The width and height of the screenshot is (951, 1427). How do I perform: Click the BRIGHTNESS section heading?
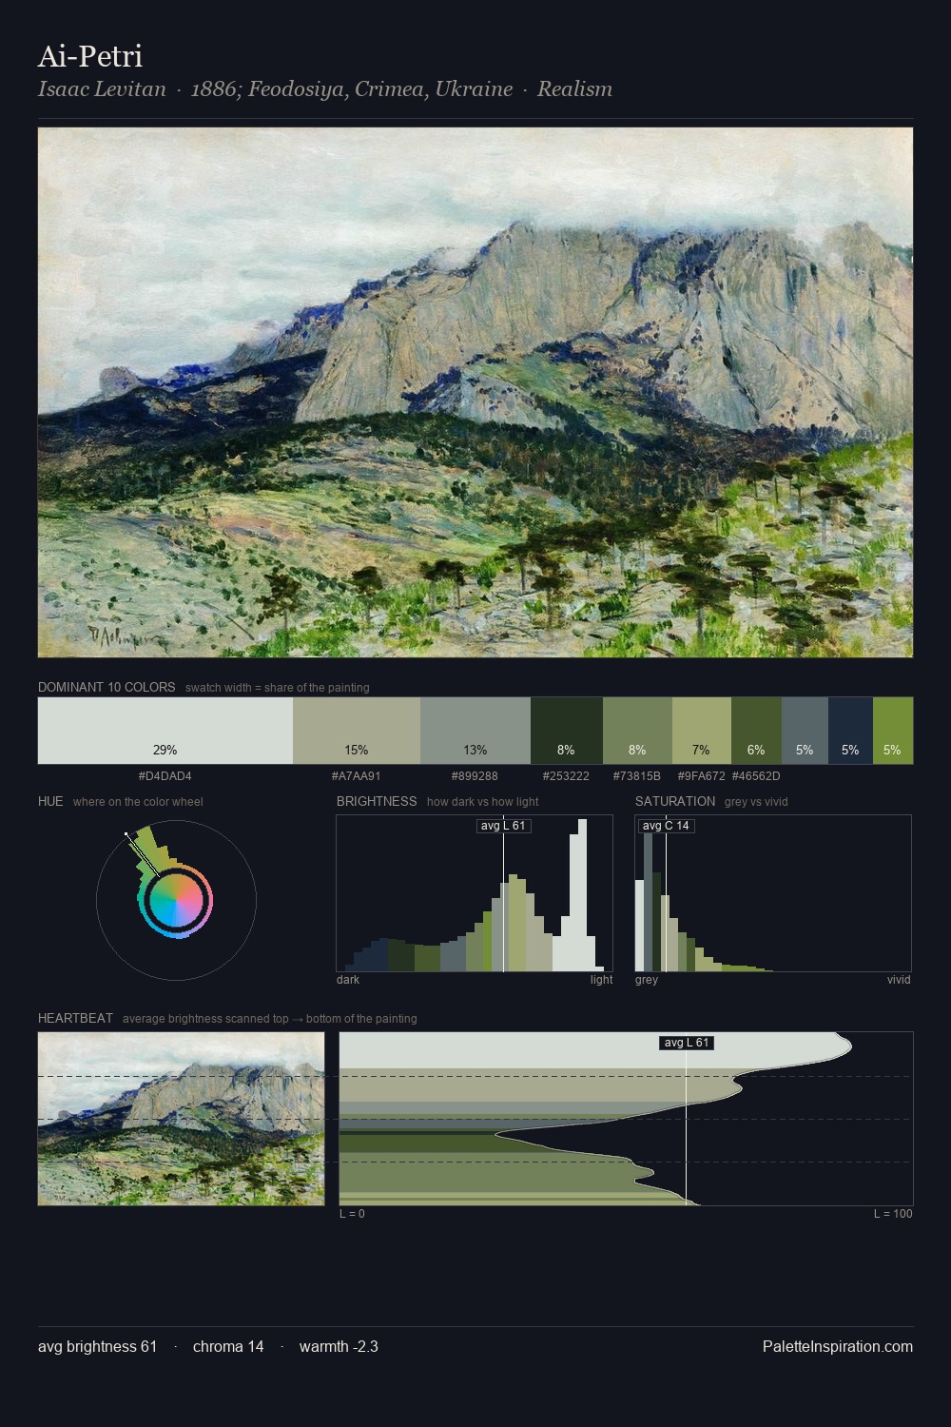point(377,801)
